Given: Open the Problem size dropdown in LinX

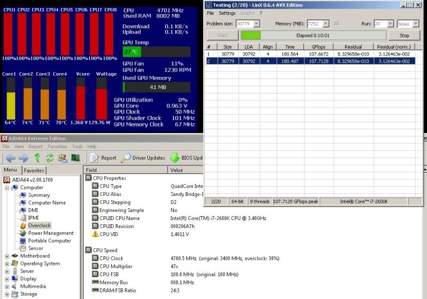Looking at the screenshot, I should coord(256,24).
